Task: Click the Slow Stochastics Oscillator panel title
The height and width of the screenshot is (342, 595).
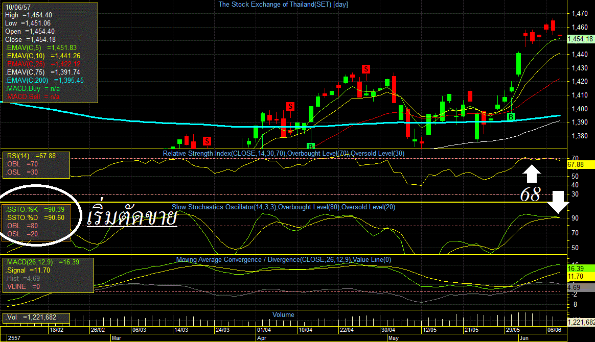Action: click(x=284, y=207)
